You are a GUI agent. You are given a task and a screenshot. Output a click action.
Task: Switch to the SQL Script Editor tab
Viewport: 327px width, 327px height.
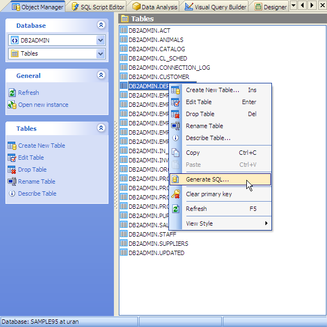pyautogui.click(x=98, y=7)
